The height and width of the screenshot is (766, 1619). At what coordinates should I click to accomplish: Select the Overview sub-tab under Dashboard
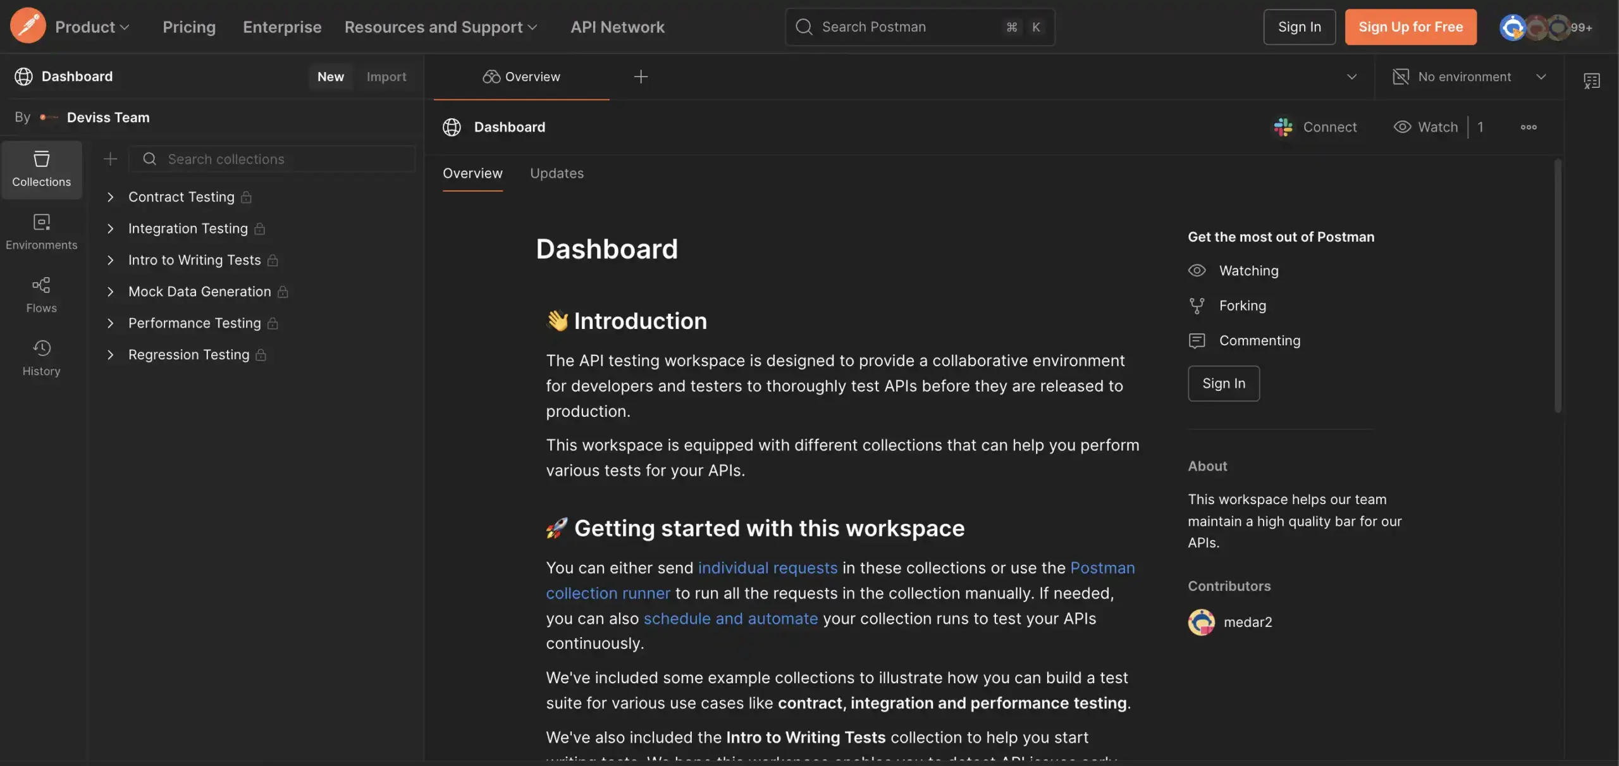pos(472,173)
